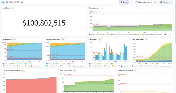Toggle Binance Smart Chain in TVL breakdown legend
176x93 pixels.
click(x=126, y=35)
